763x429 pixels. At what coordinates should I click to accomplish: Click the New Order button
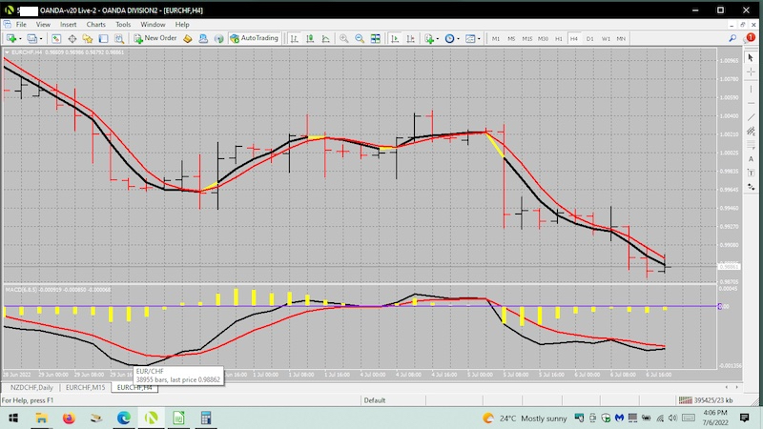[x=155, y=38]
